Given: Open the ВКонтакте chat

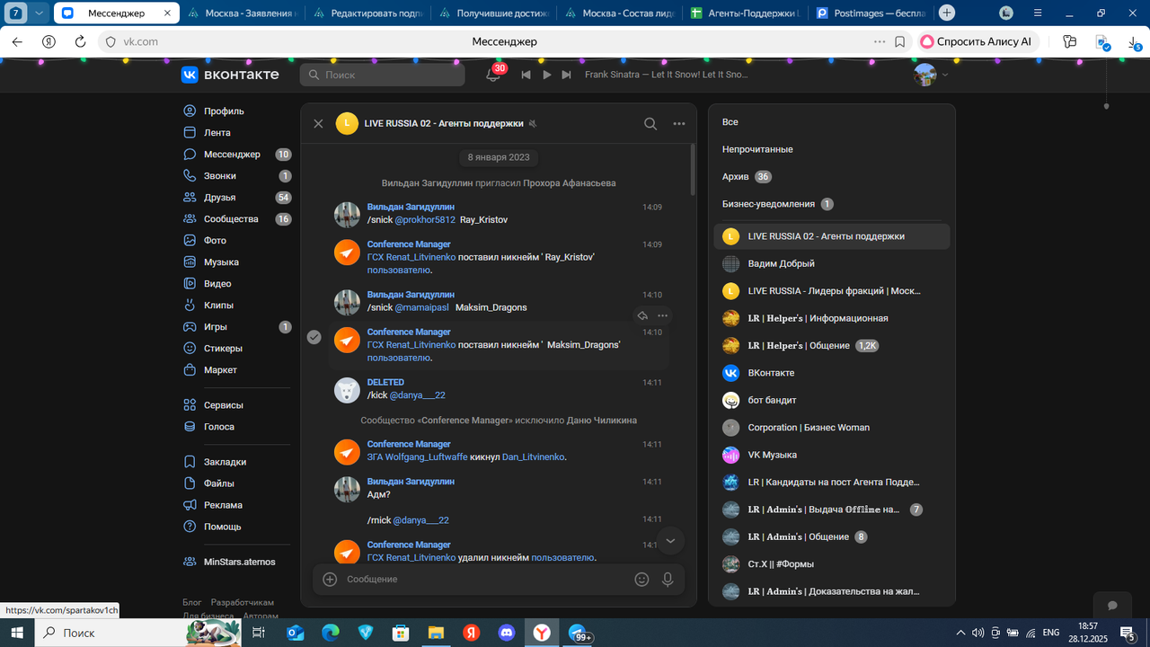Looking at the screenshot, I should pyautogui.click(x=832, y=373).
